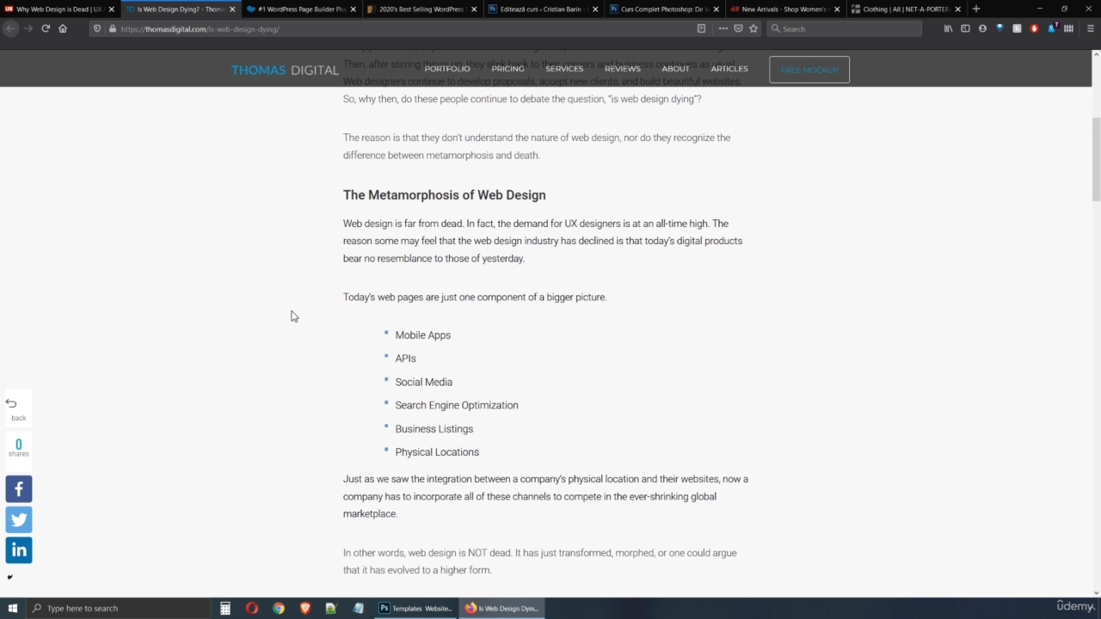Open Windows Start menu
Image resolution: width=1101 pixels, height=619 pixels.
[x=12, y=608]
